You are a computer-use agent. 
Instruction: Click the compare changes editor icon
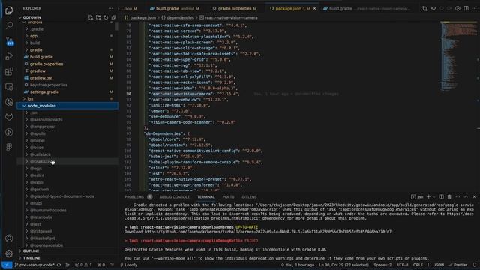click(x=424, y=8)
